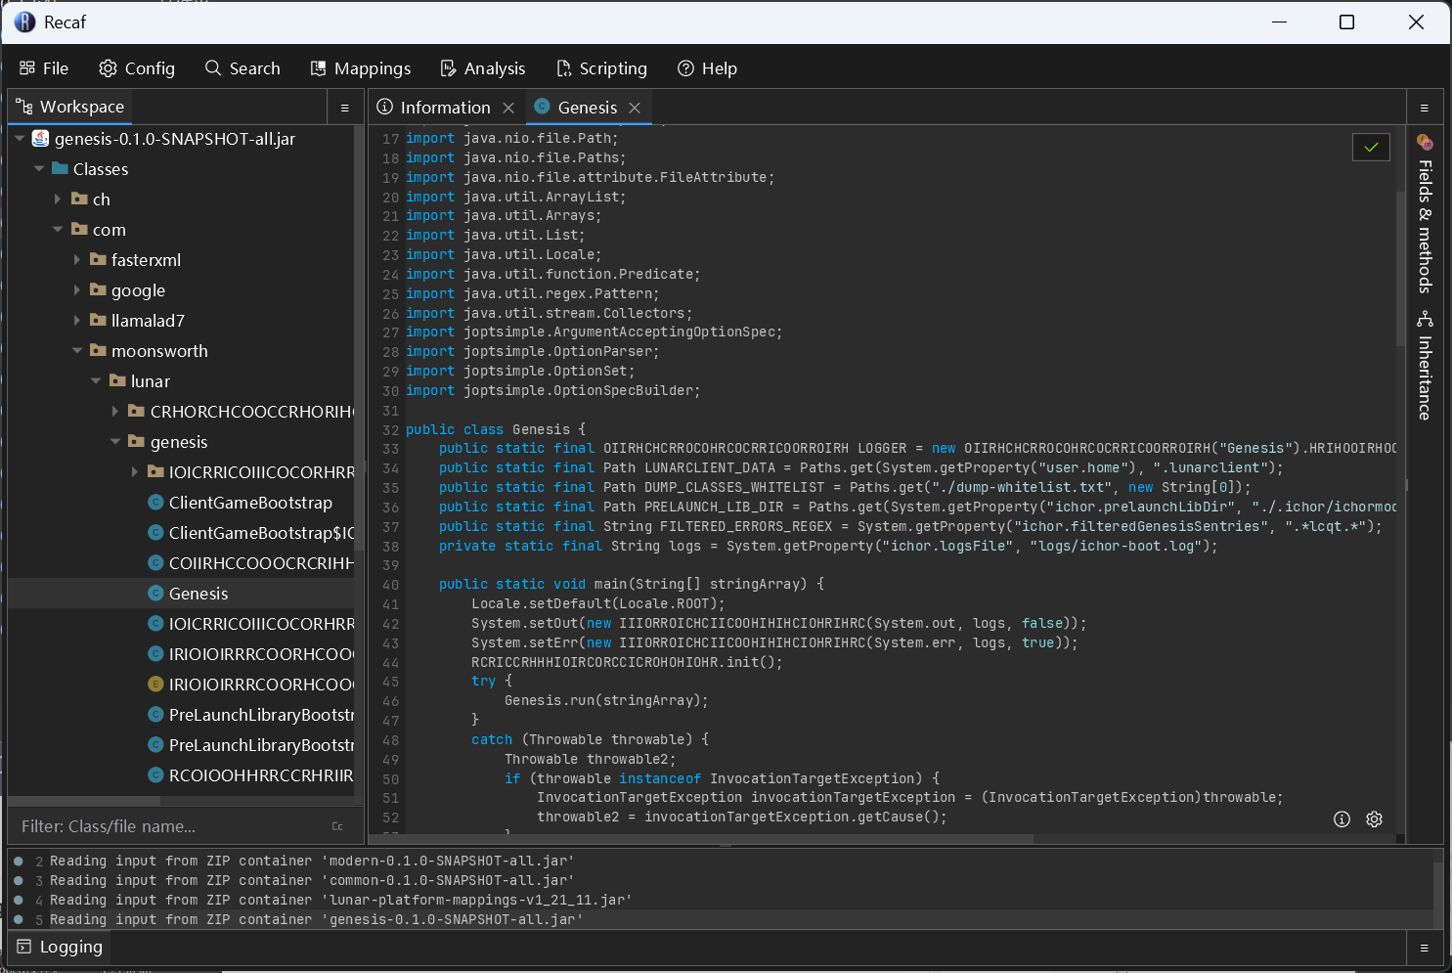Collapse the genesis package folder
The height and width of the screenshot is (973, 1452).
pos(115,442)
